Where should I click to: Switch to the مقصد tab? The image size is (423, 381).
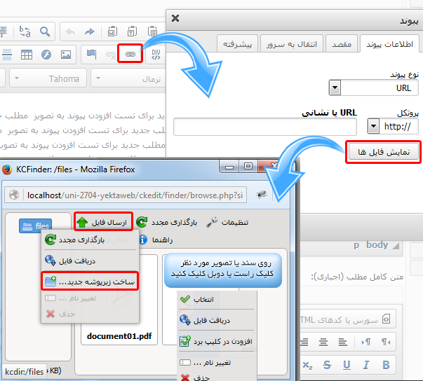340,43
